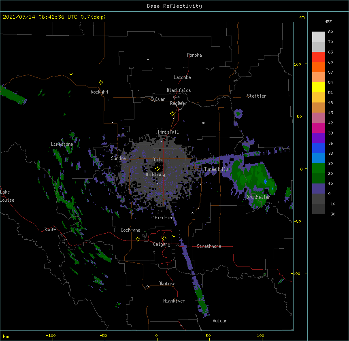Click the blue storm core near Drumheller
This screenshot has height=341, width=349.
pos(265,181)
